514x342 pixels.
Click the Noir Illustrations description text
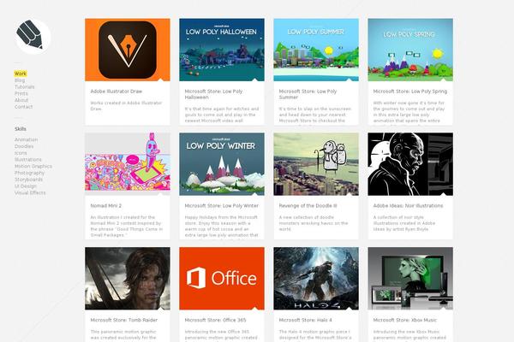coord(404,223)
